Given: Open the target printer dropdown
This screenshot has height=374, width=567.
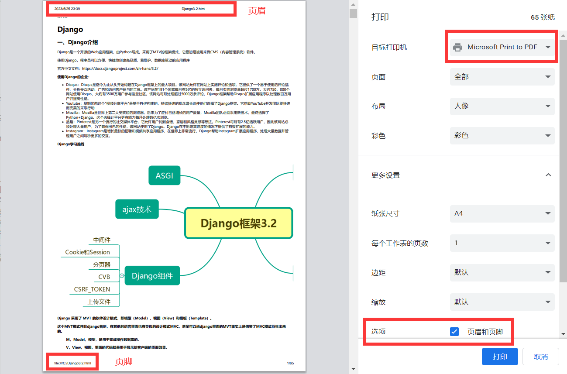Looking at the screenshot, I should tap(502, 47).
